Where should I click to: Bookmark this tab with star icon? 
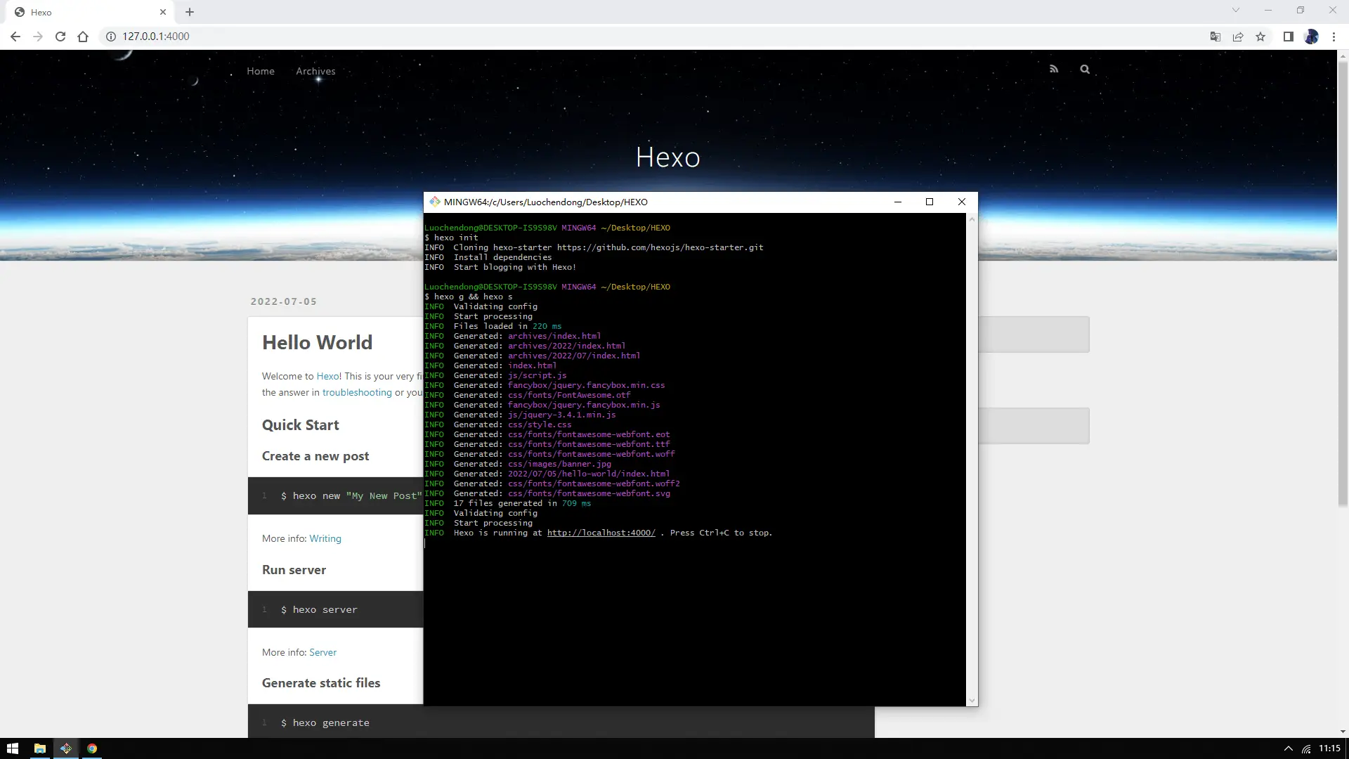[x=1260, y=37]
